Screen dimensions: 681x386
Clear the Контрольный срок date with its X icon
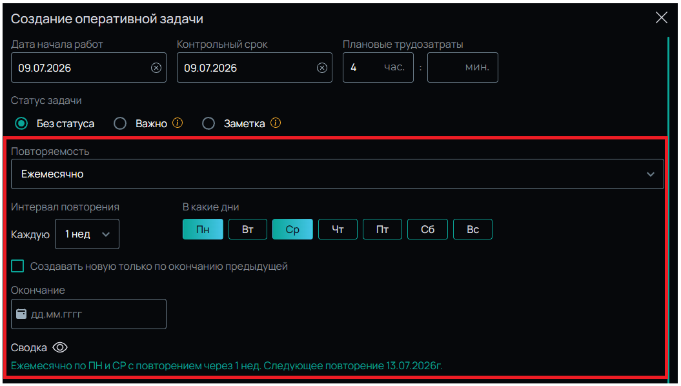[322, 68]
